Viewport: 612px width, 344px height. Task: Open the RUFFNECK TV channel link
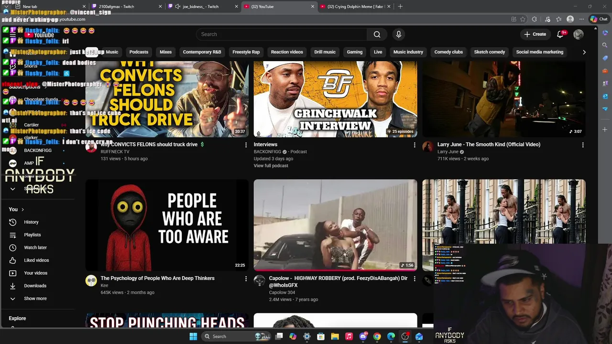(115, 152)
